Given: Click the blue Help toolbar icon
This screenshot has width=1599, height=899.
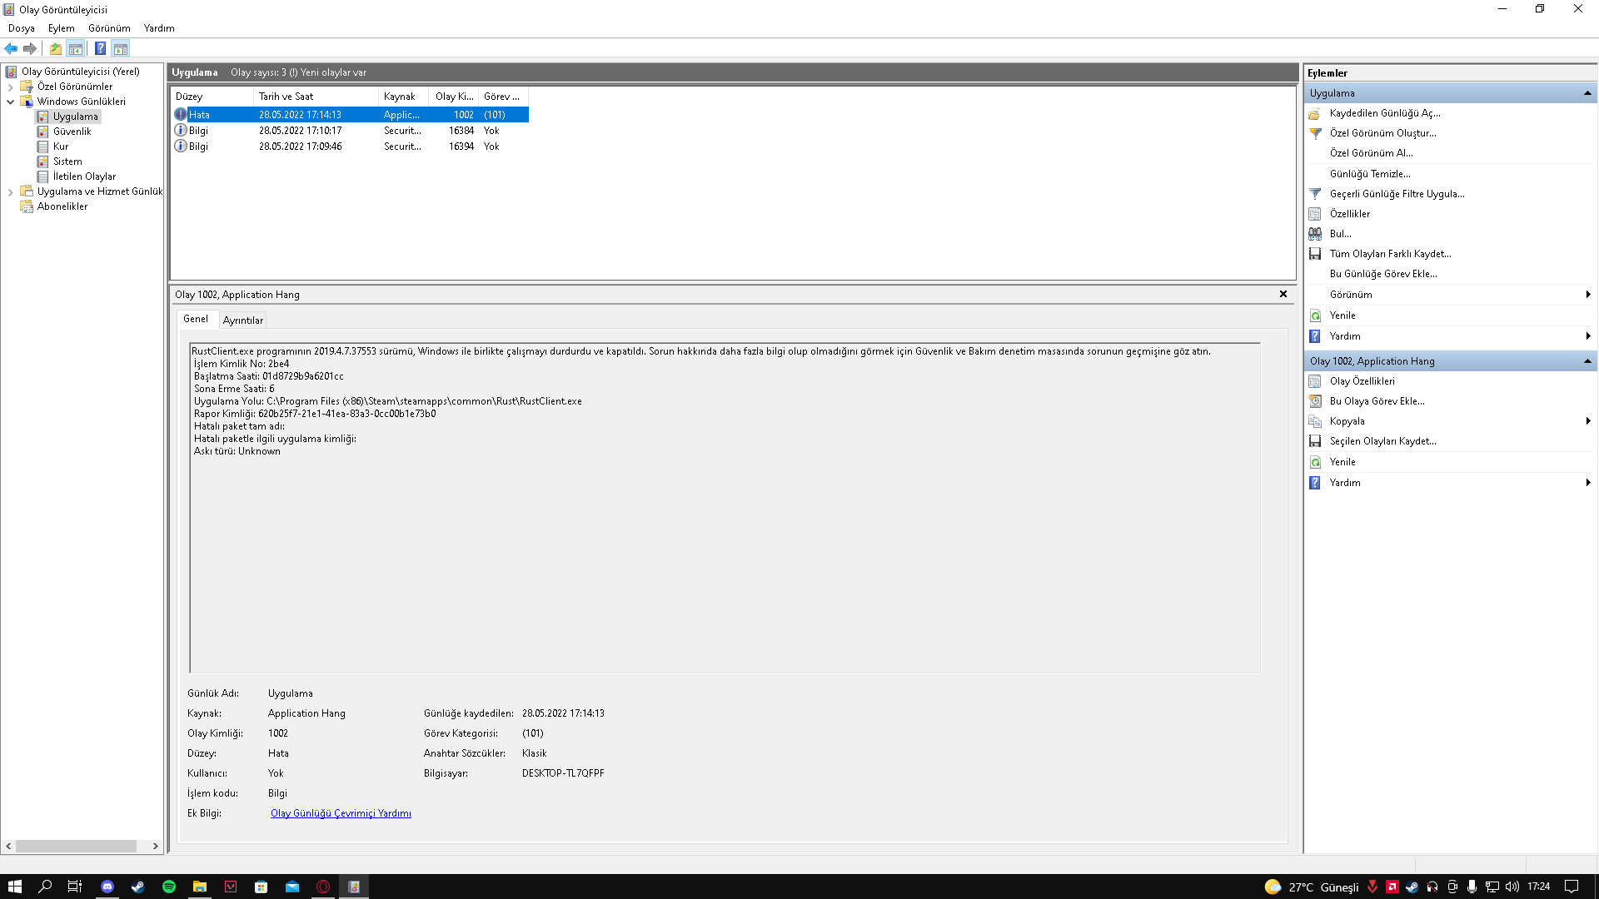Looking at the screenshot, I should [x=100, y=48].
